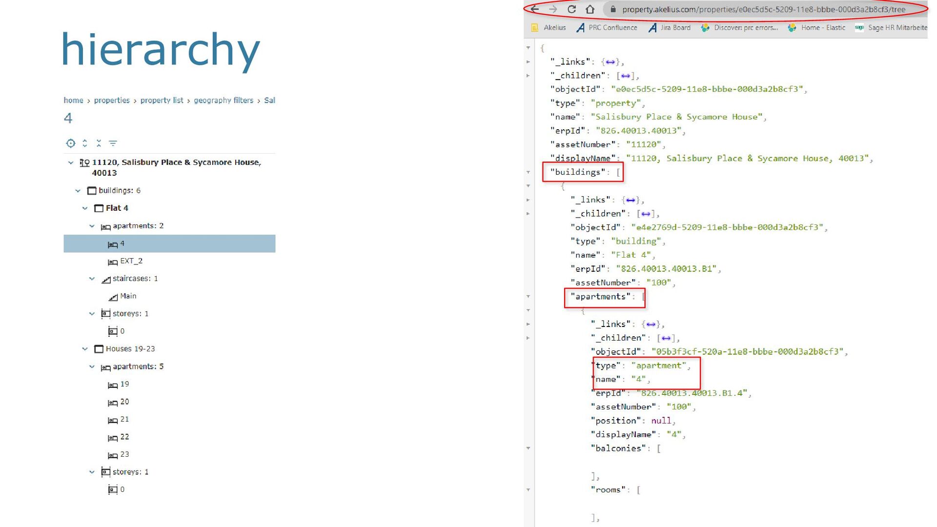Viewport: 937px width, 527px height.
Task: Expand the top-level "_links" JSON object
Action: click(x=528, y=62)
